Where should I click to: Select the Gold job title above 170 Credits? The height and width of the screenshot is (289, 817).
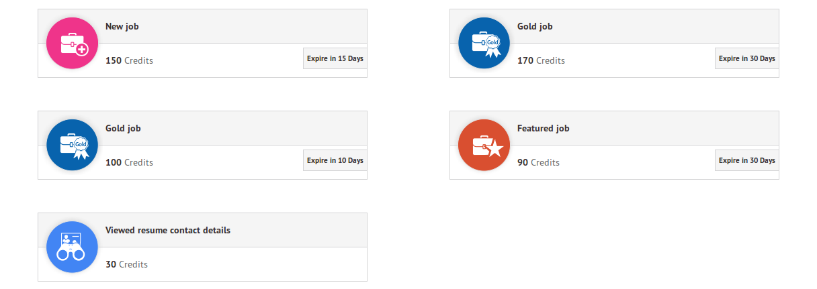coord(535,26)
